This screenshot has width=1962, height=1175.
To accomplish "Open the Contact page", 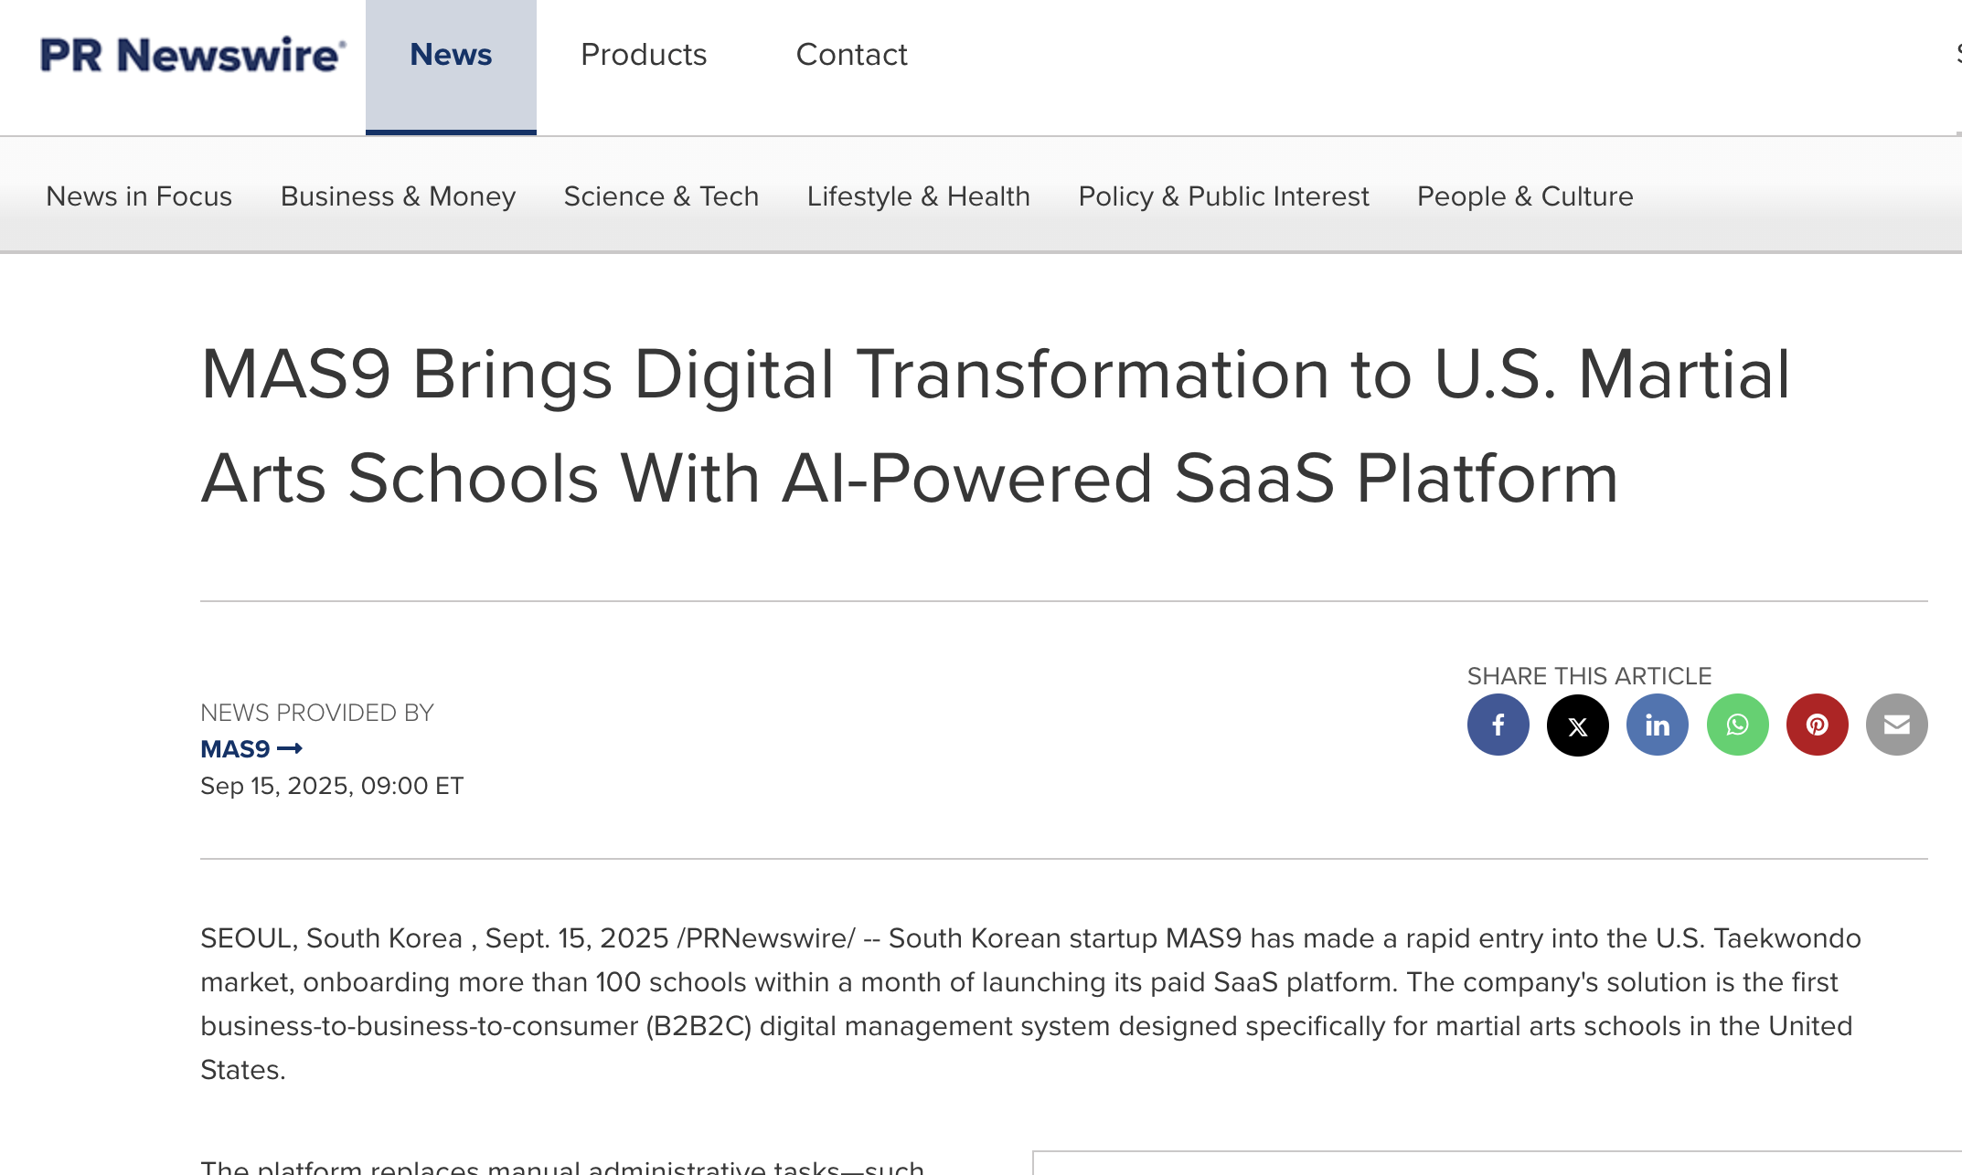I will click(851, 55).
